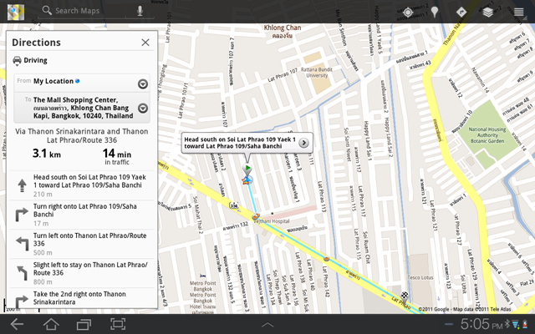The width and height of the screenshot is (535, 334).
Task: Tap the Search Maps field
Action: (82, 11)
